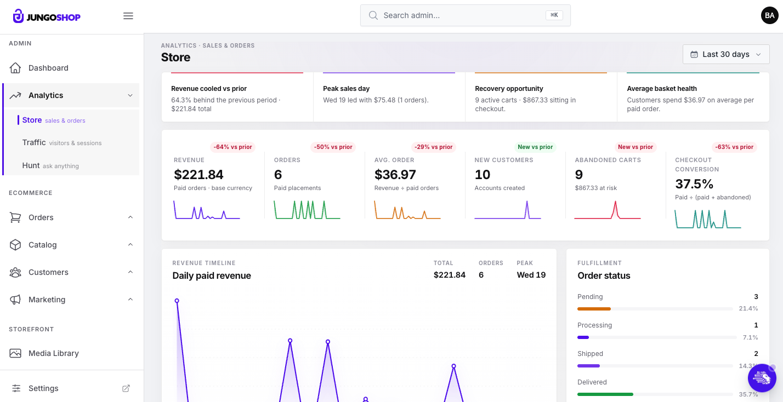
Task: Open Traffic visitors & sessions page
Action: [x=62, y=142]
